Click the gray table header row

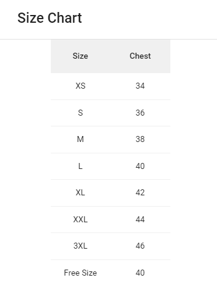click(x=111, y=56)
